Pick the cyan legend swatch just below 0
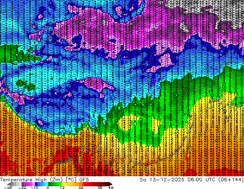This screenshot has height=189, width=244. [47, 184]
